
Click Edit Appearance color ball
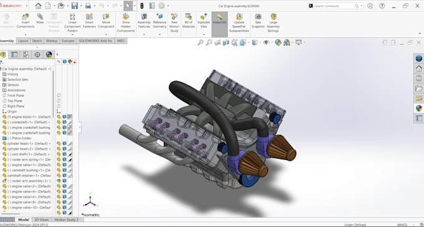[x=278, y=42]
